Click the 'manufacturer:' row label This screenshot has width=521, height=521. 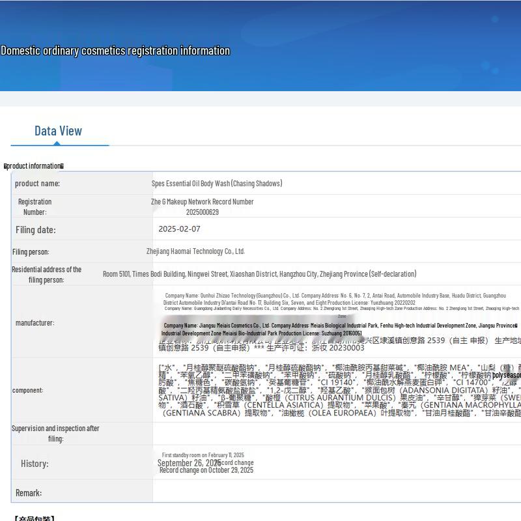35,323
